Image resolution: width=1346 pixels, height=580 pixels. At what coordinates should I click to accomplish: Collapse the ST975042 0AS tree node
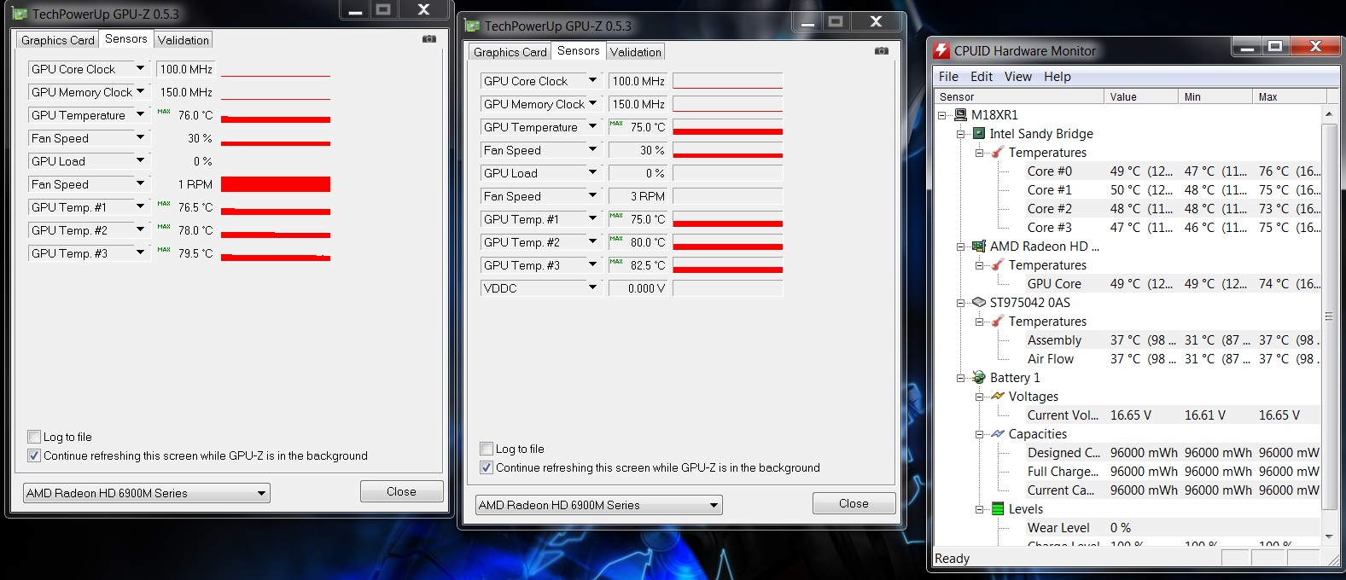[x=961, y=303]
